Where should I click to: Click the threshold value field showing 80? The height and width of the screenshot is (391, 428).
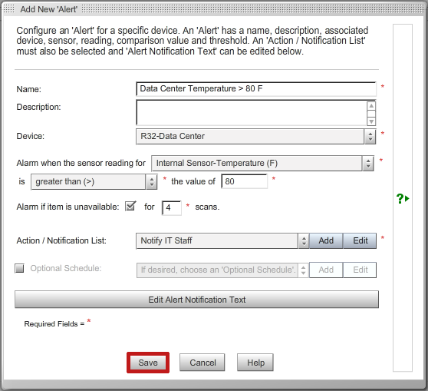point(245,181)
